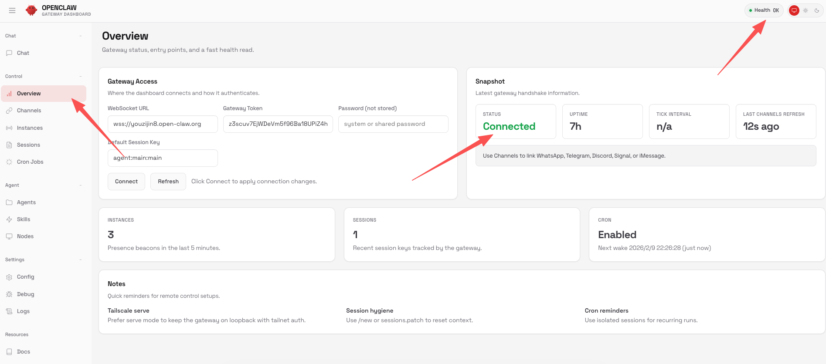826x364 pixels.
Task: Collapse the Settings sidebar section
Action: tap(81, 260)
